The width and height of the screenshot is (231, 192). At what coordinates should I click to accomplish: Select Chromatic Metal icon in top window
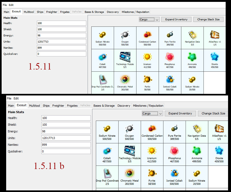click(125, 79)
